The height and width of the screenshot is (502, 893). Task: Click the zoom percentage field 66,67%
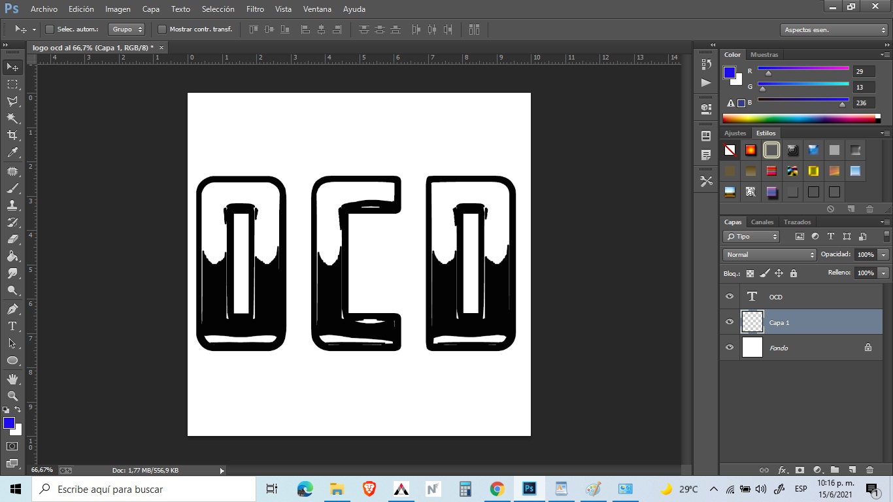click(x=42, y=471)
